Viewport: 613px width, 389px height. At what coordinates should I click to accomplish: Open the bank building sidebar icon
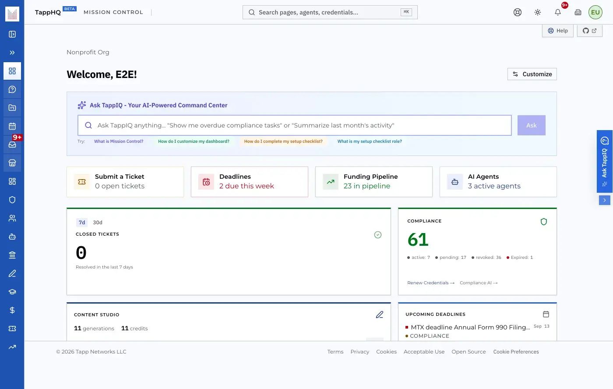(x=12, y=255)
